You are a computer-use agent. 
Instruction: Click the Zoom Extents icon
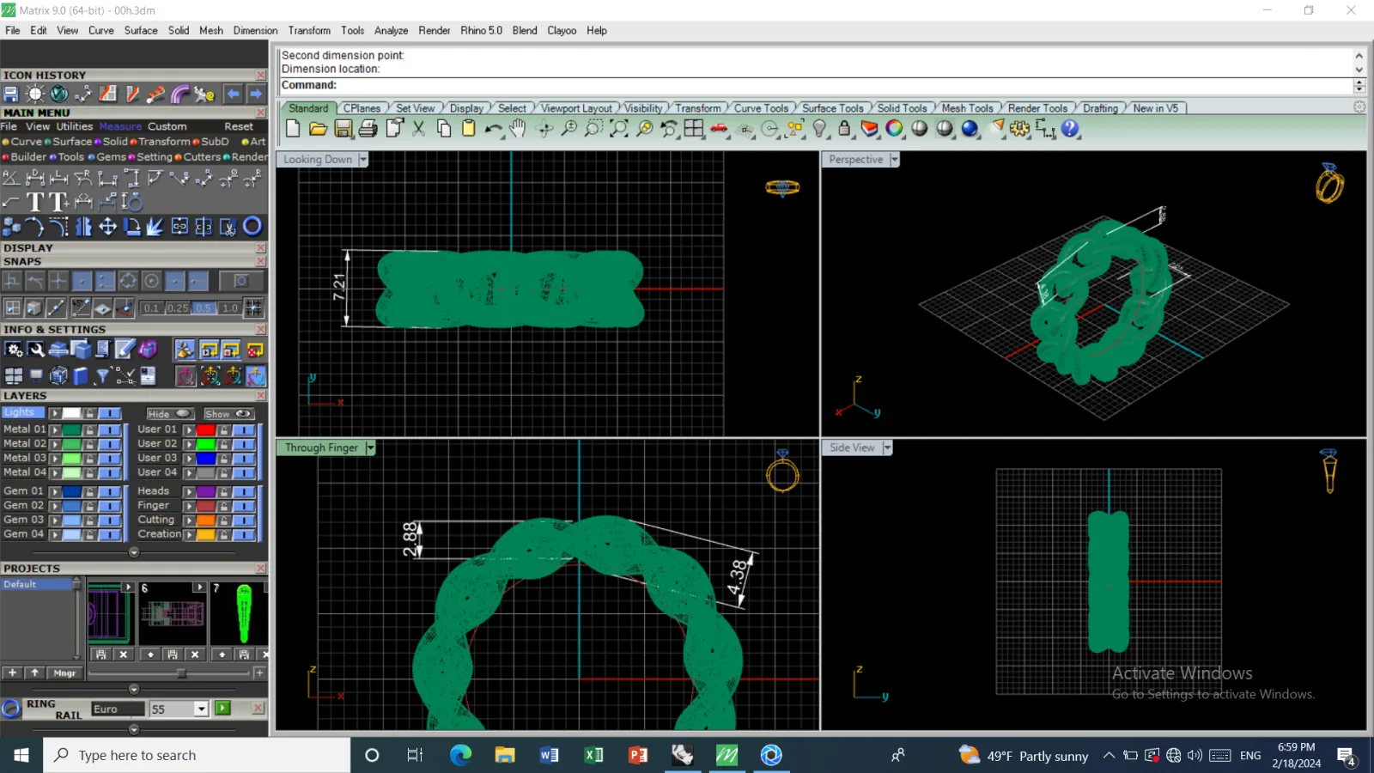618,129
